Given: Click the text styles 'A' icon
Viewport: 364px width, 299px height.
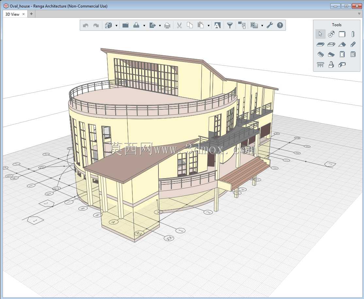Looking at the screenshot, I should click(x=217, y=25).
